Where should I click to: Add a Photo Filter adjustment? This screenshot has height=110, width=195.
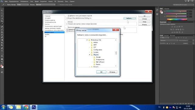(178, 30)
